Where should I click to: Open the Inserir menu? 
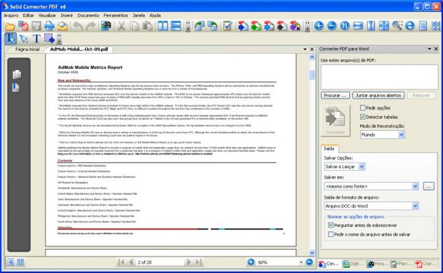67,15
